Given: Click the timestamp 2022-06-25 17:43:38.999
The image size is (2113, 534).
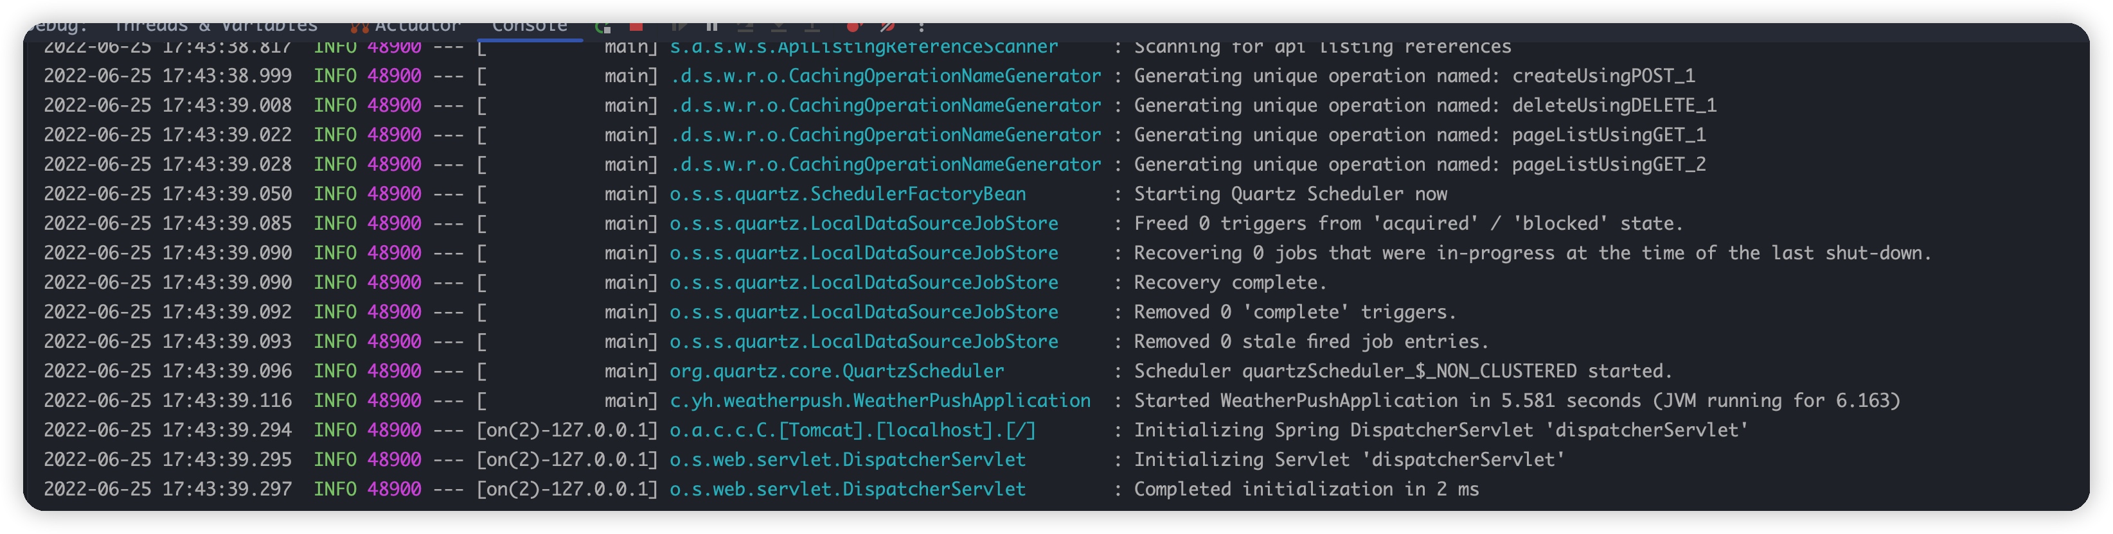Looking at the screenshot, I should coord(167,76).
